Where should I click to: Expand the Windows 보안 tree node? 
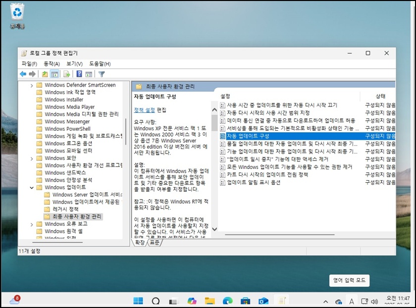tap(32, 158)
